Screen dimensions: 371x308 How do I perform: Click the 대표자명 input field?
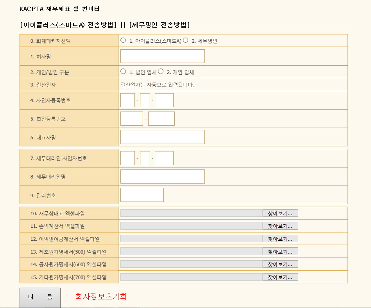point(163,137)
